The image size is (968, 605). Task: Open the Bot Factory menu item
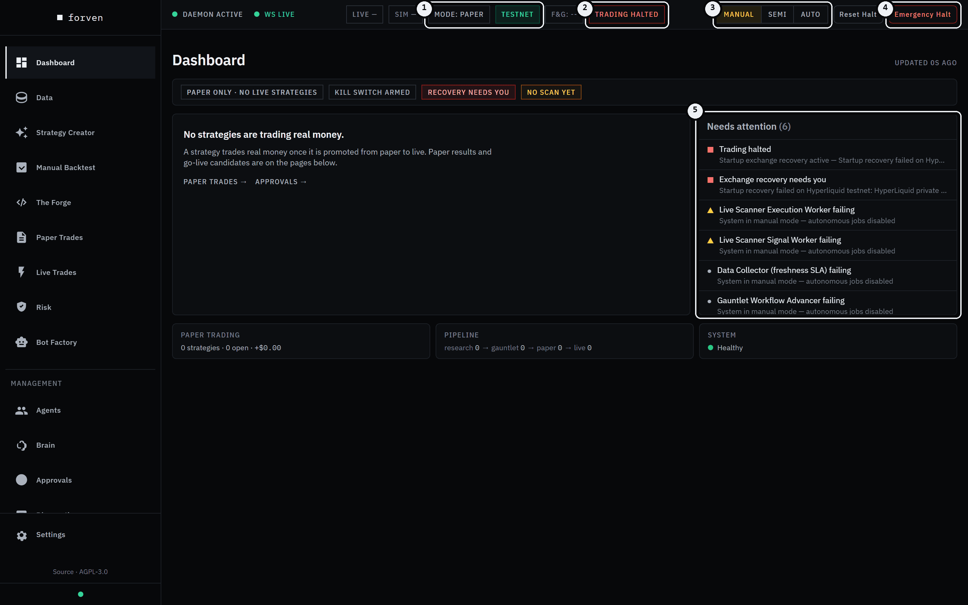[x=80, y=342]
